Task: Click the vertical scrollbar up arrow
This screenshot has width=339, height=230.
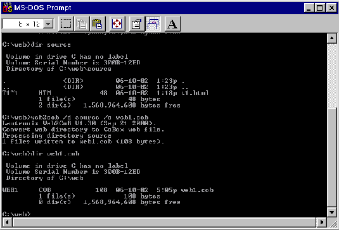Action: pos(331,39)
